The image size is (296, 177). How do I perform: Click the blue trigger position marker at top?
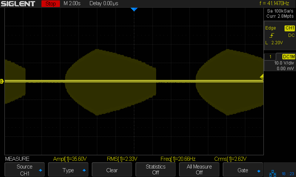click(x=134, y=10)
